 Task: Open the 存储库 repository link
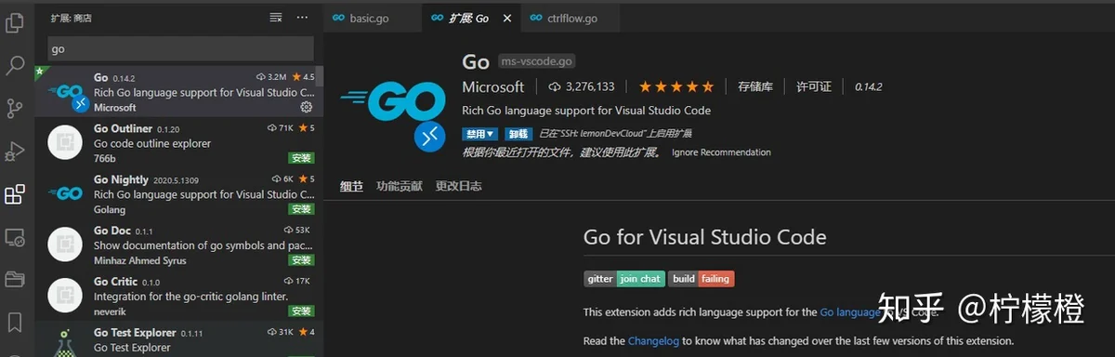755,86
